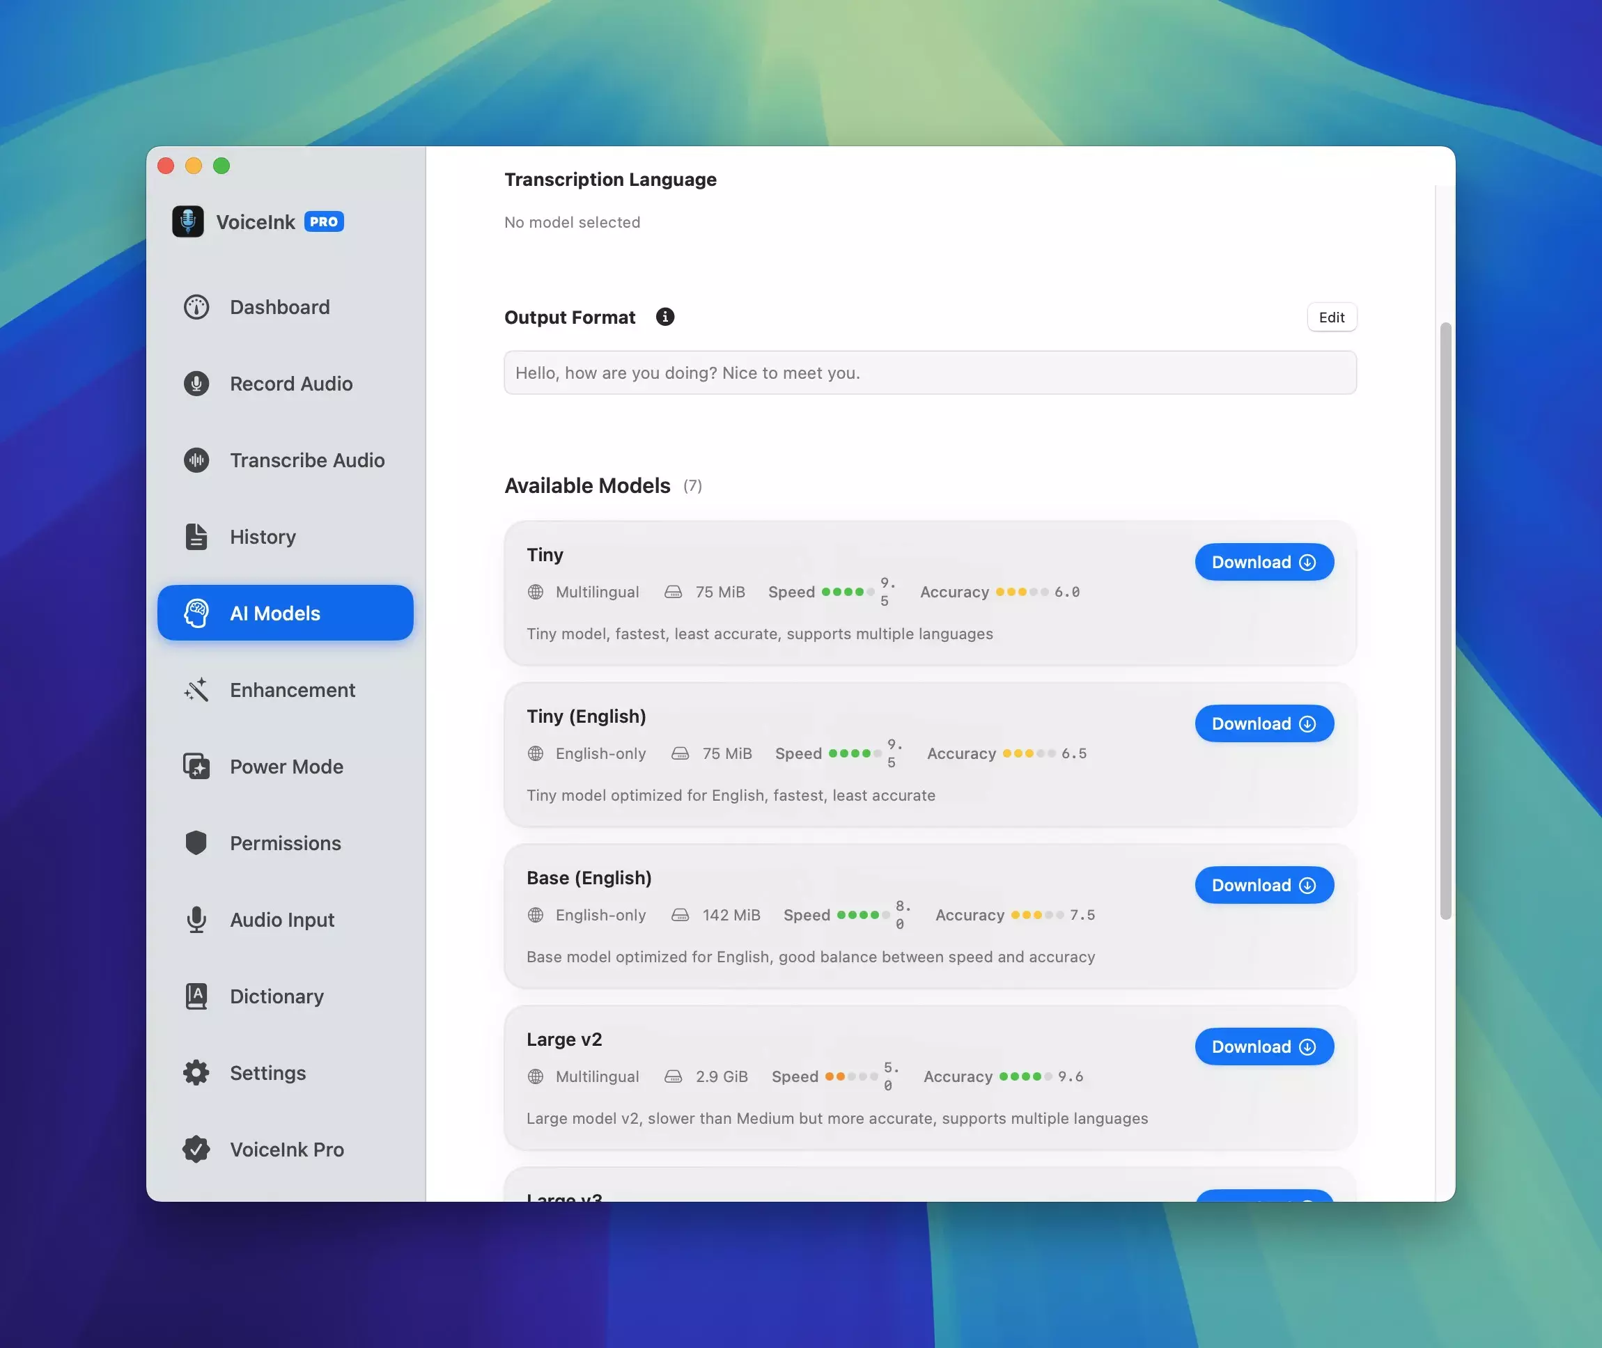Click the Enhancement magic wand icon

(196, 690)
